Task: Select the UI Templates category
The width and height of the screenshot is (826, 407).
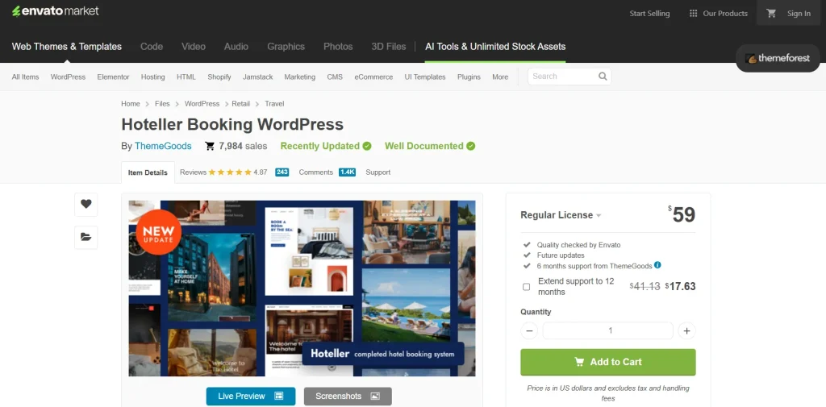Action: click(x=425, y=77)
